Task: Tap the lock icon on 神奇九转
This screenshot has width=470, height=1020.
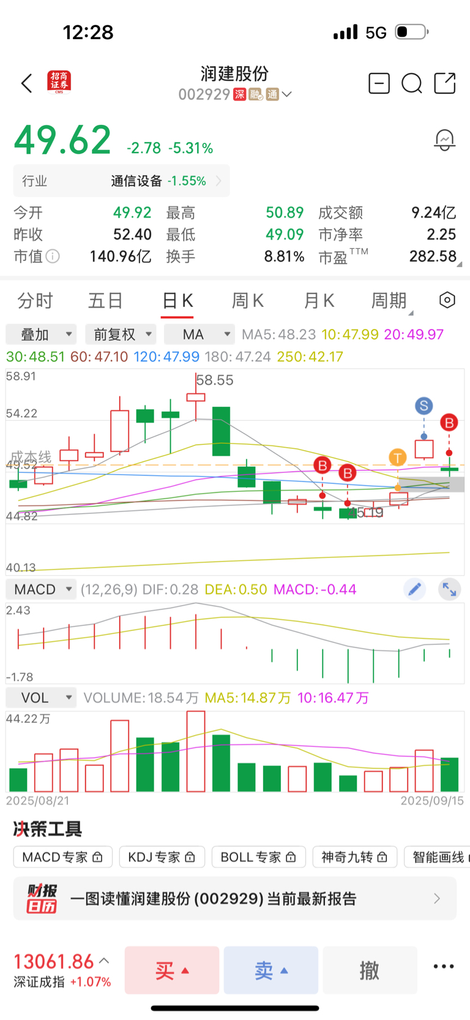Action: click(x=382, y=857)
